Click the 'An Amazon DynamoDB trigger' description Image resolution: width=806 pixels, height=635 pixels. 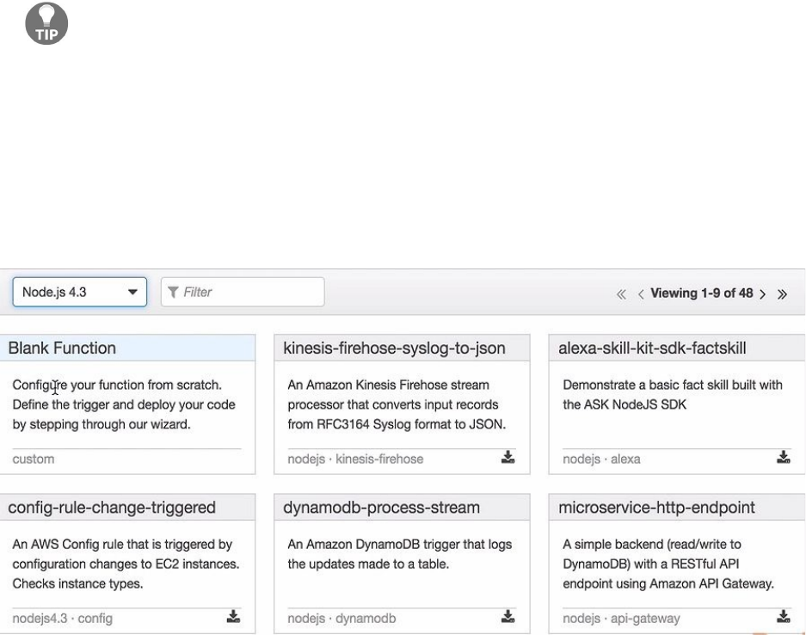tap(400, 554)
